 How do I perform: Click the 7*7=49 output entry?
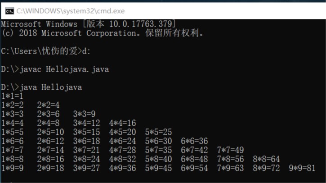pyautogui.click(x=230, y=150)
